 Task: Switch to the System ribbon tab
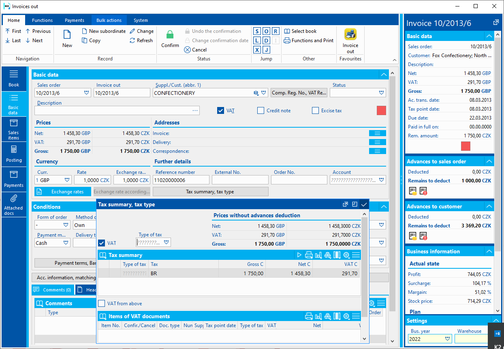click(141, 20)
